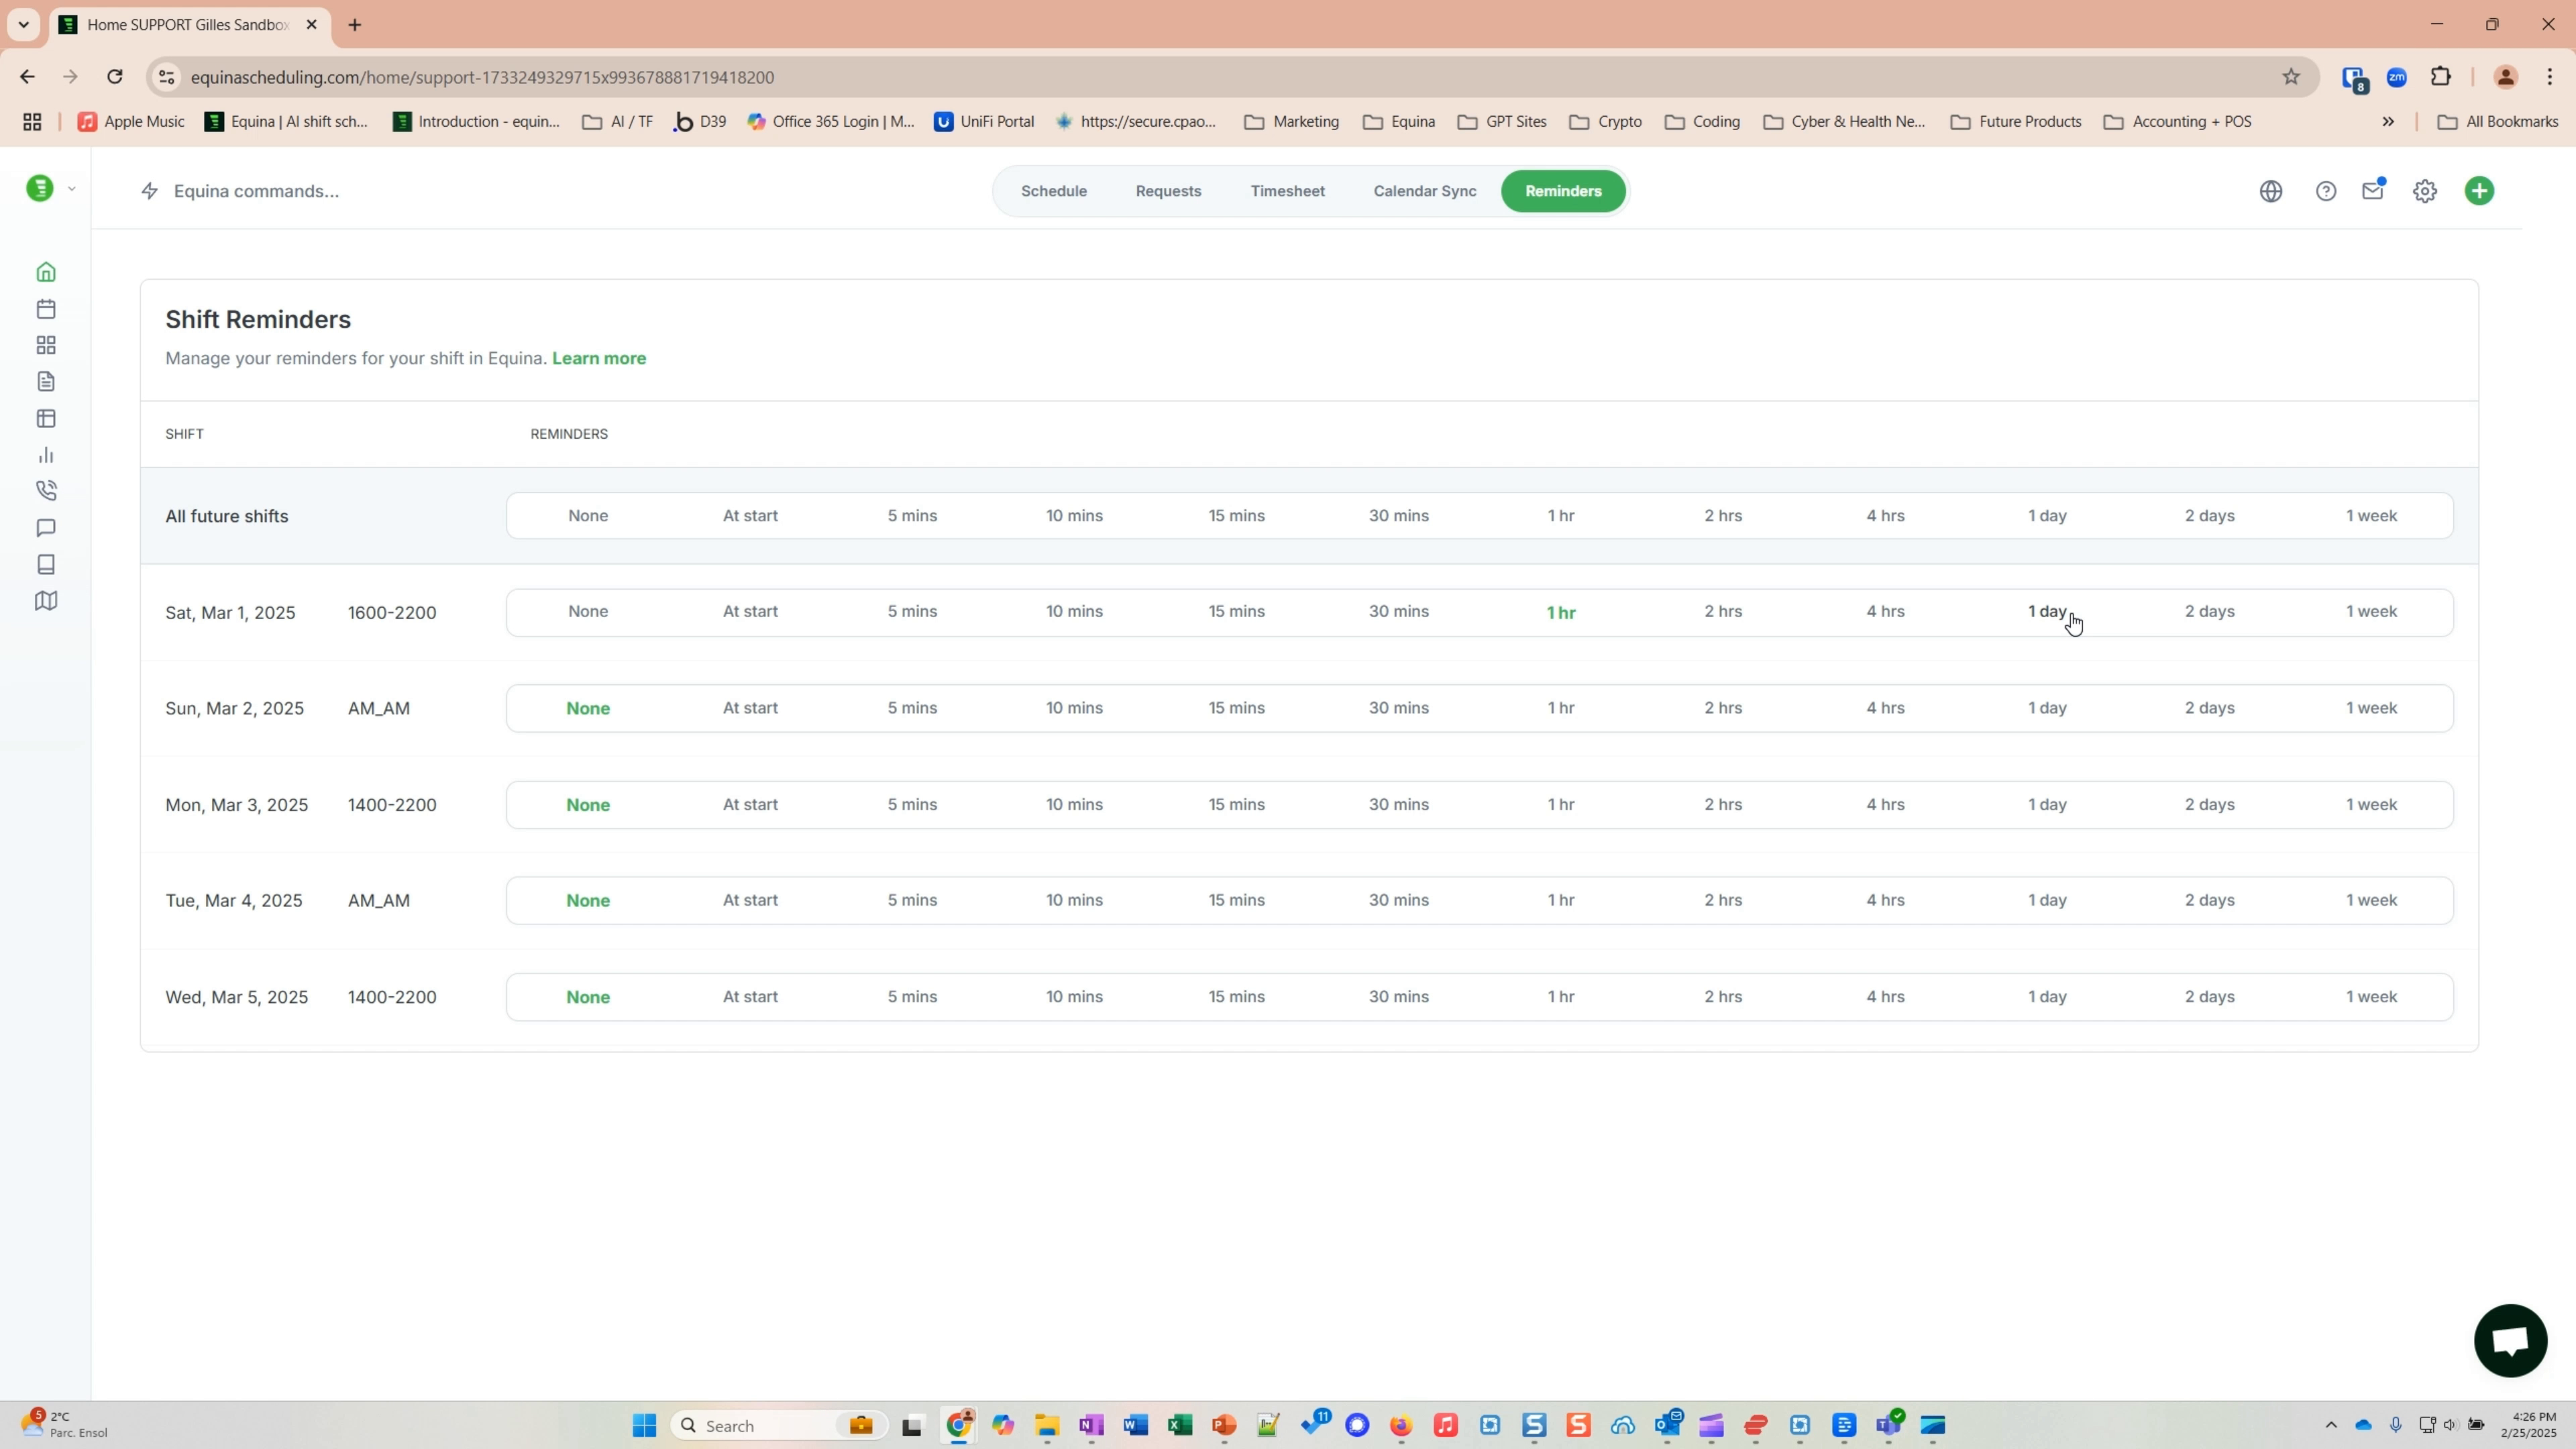Set reminder to None for Sat, Mar 1
The width and height of the screenshot is (2576, 1449).
(588, 611)
